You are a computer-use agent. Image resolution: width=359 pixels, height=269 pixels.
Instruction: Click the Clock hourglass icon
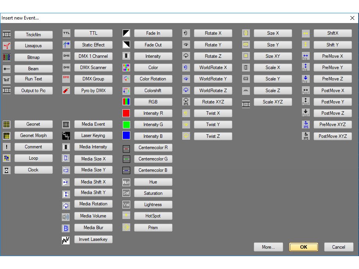[x=6, y=170]
